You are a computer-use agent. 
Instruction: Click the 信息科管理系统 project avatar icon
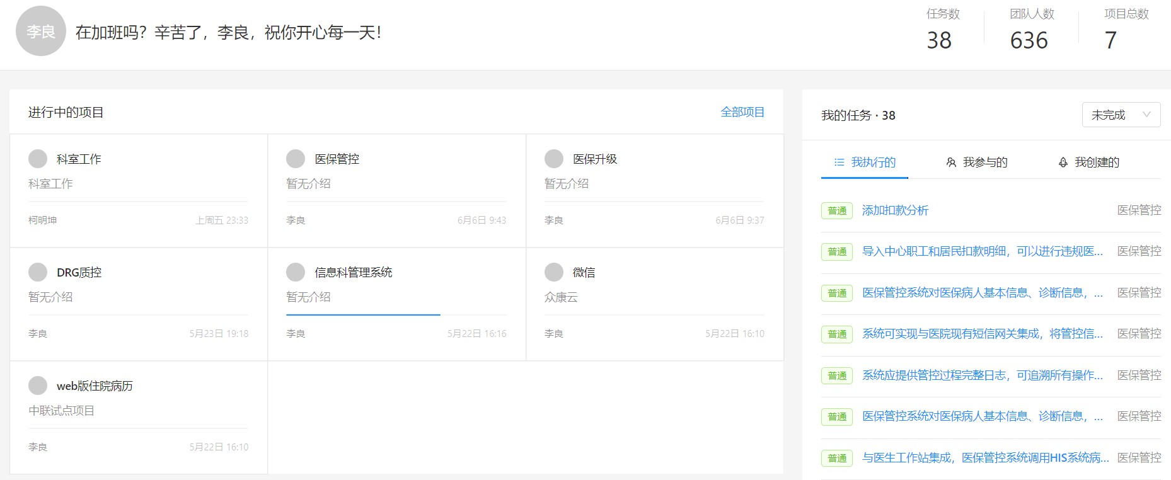pos(296,272)
